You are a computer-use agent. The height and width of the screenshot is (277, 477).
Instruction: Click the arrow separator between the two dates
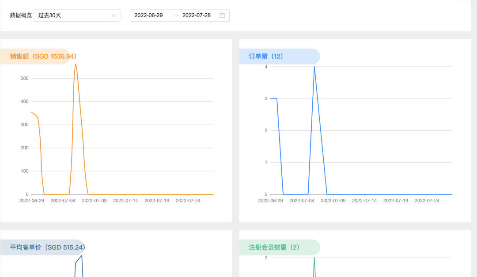(x=176, y=15)
